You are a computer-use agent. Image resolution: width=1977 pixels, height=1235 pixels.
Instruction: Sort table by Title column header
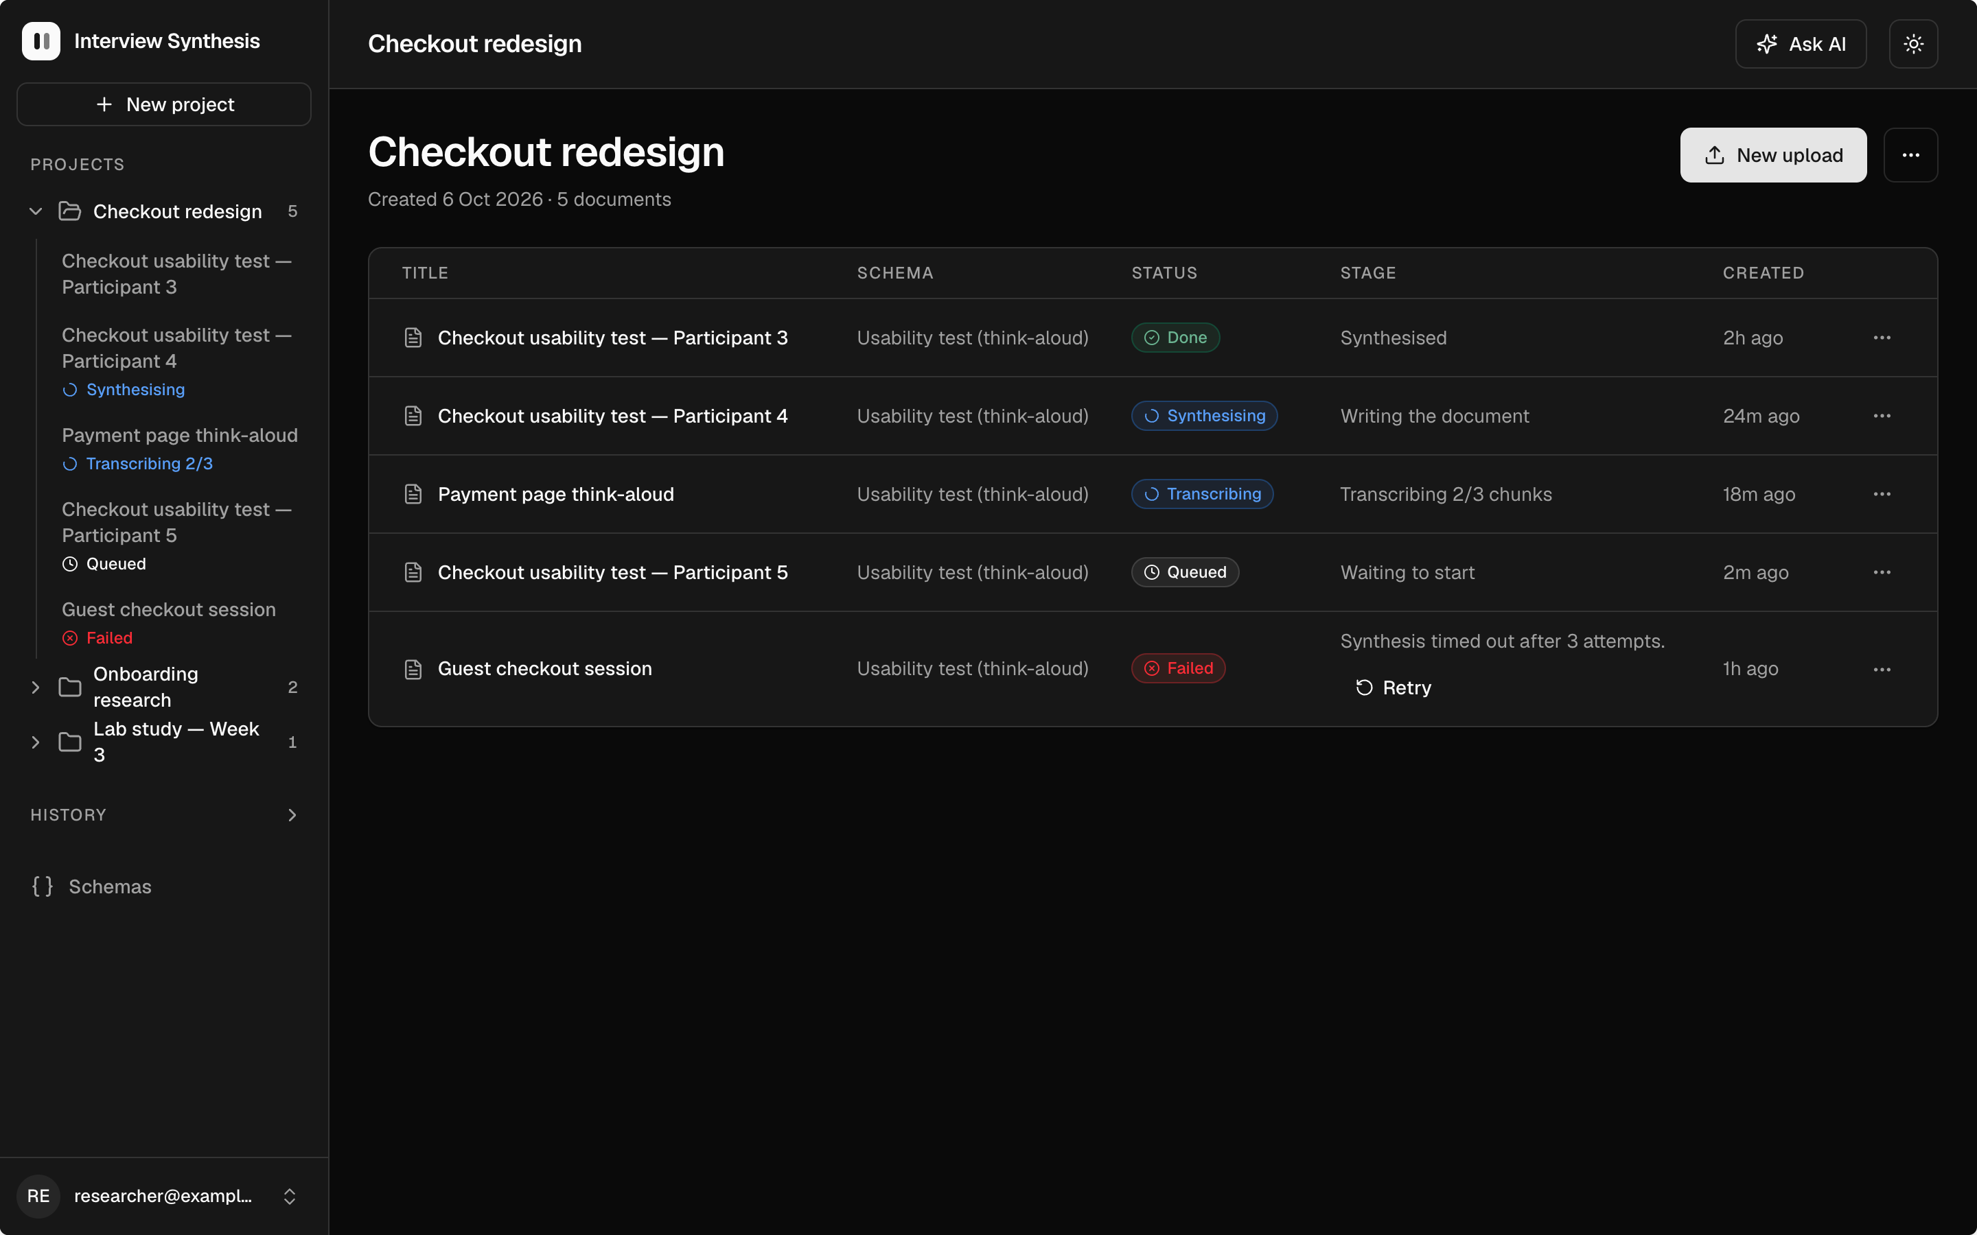click(x=425, y=273)
